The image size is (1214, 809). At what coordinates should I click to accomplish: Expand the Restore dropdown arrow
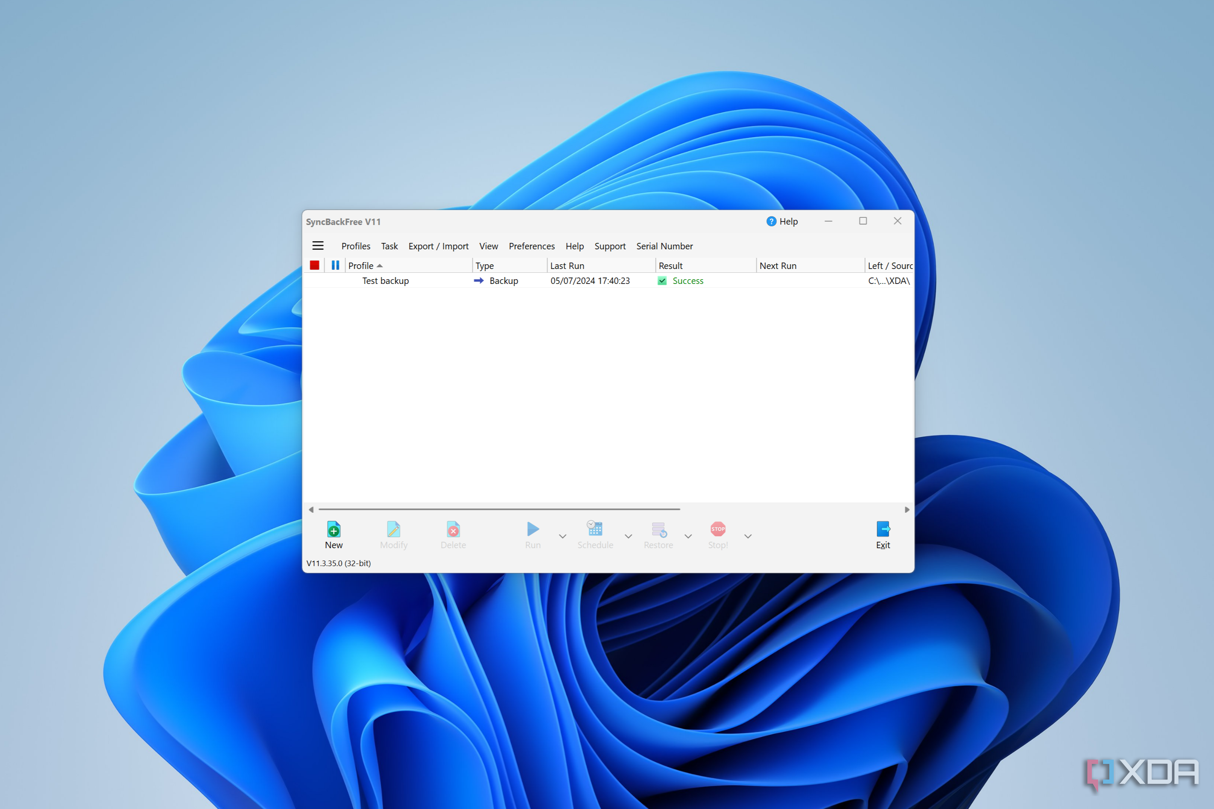[688, 536]
